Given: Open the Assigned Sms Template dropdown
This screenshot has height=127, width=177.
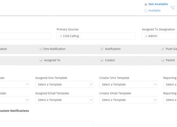Looking at the screenshot, I should pos(64,85).
